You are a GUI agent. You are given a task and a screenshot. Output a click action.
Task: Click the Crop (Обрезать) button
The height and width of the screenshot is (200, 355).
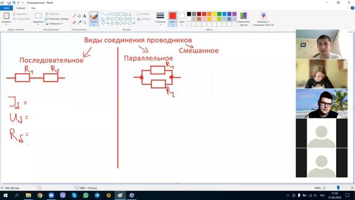52,14
